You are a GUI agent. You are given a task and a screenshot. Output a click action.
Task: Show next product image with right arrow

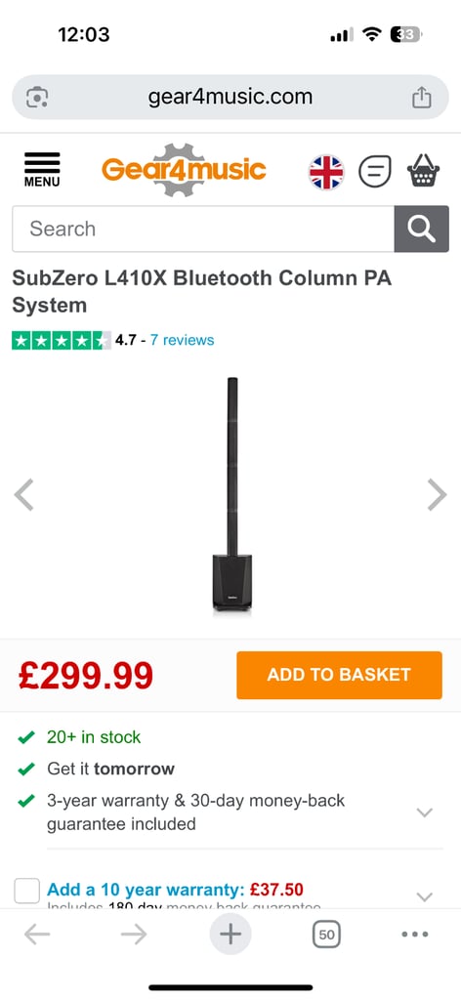pyautogui.click(x=437, y=495)
